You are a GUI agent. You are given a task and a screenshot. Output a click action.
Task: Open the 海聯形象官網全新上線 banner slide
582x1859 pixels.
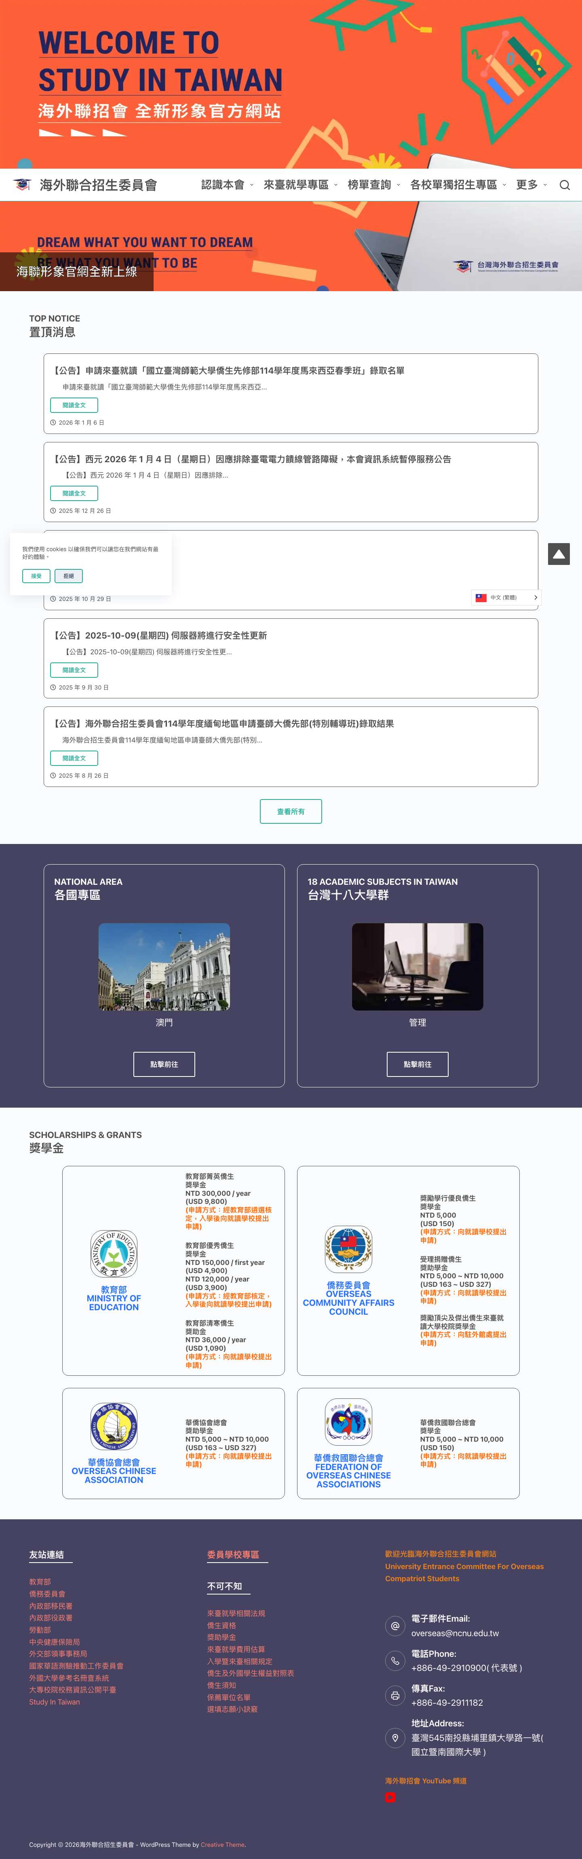tap(76, 271)
